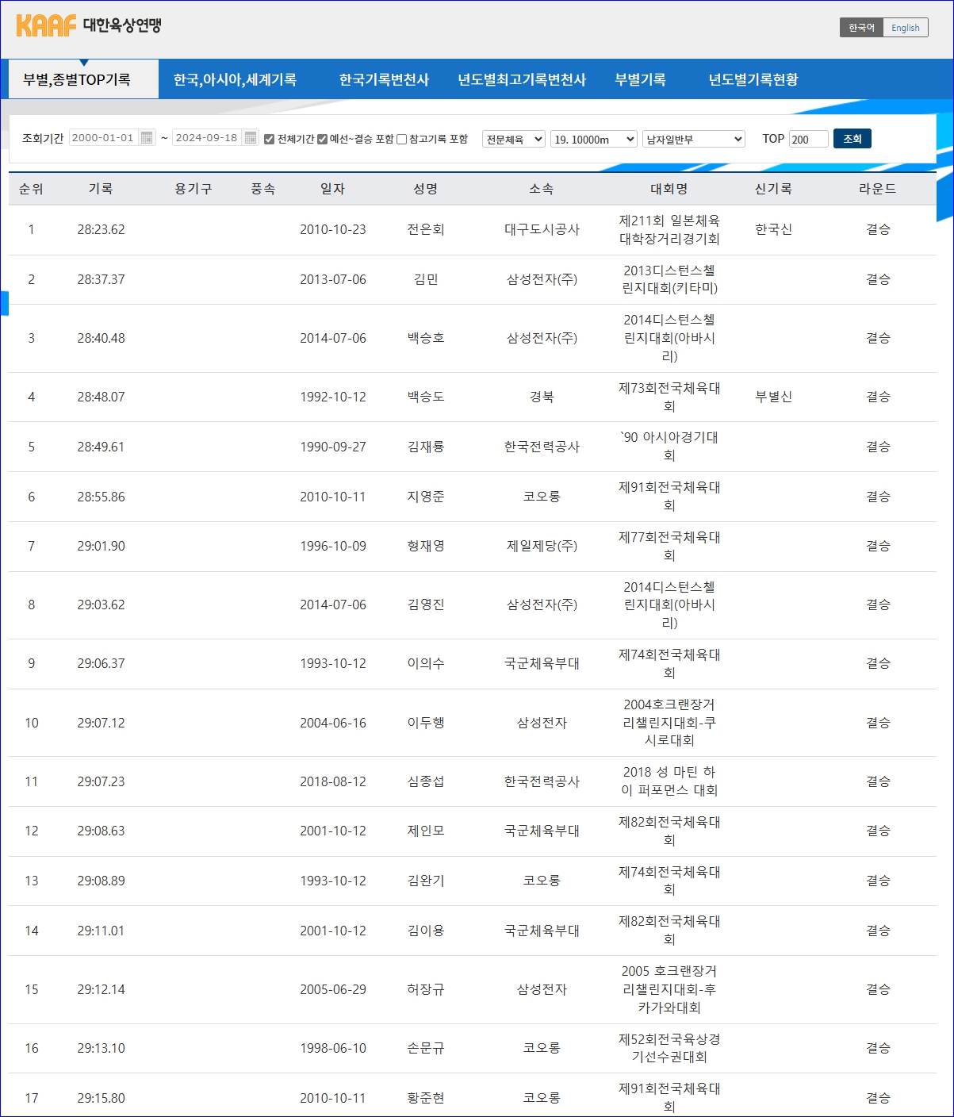Viewport: 954px width, 1117px height.
Task: Select the 한국어 language button
Action: pyautogui.click(x=861, y=28)
